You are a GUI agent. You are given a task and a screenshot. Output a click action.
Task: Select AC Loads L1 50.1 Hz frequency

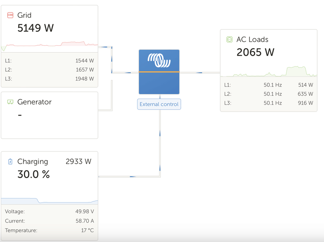click(x=273, y=85)
